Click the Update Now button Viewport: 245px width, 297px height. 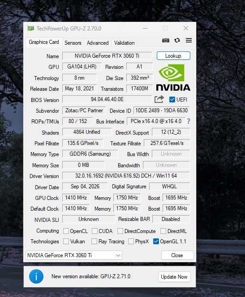click(174, 277)
